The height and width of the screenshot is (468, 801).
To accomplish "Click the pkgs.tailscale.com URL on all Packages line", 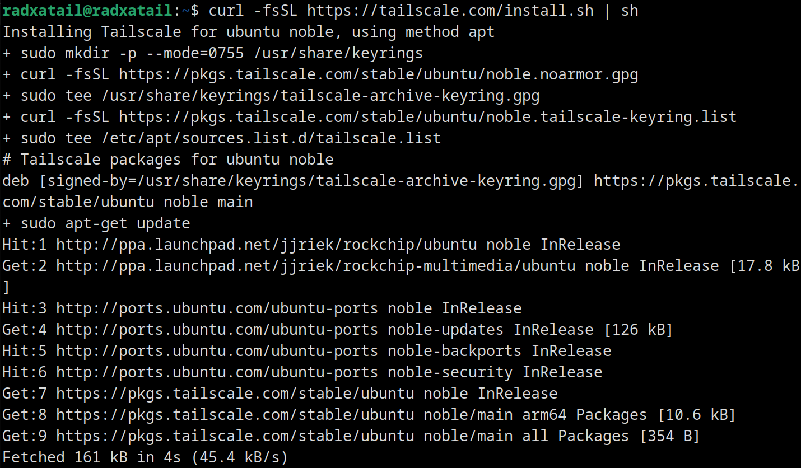I will 235,436.
